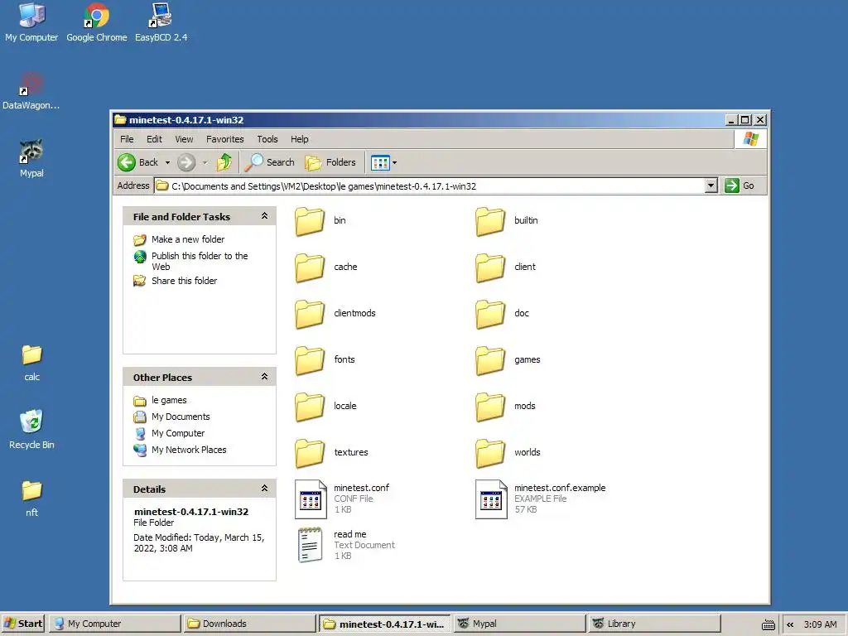The width and height of the screenshot is (848, 636).
Task: Click the My Computer desktop icon
Action: click(31, 22)
